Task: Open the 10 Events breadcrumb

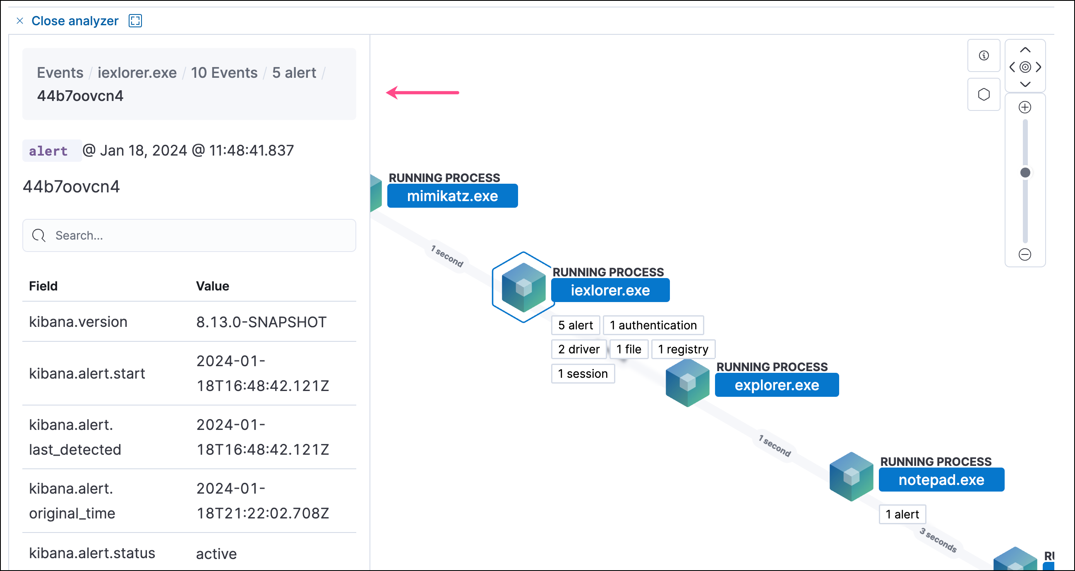Action: click(x=224, y=73)
